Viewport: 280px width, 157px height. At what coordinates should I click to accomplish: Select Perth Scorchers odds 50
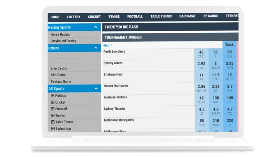point(215,54)
